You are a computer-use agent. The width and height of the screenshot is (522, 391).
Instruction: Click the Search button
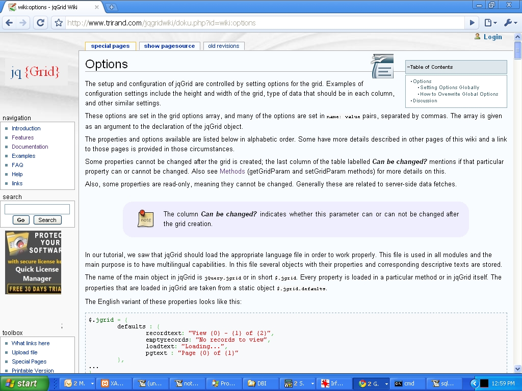tap(47, 220)
